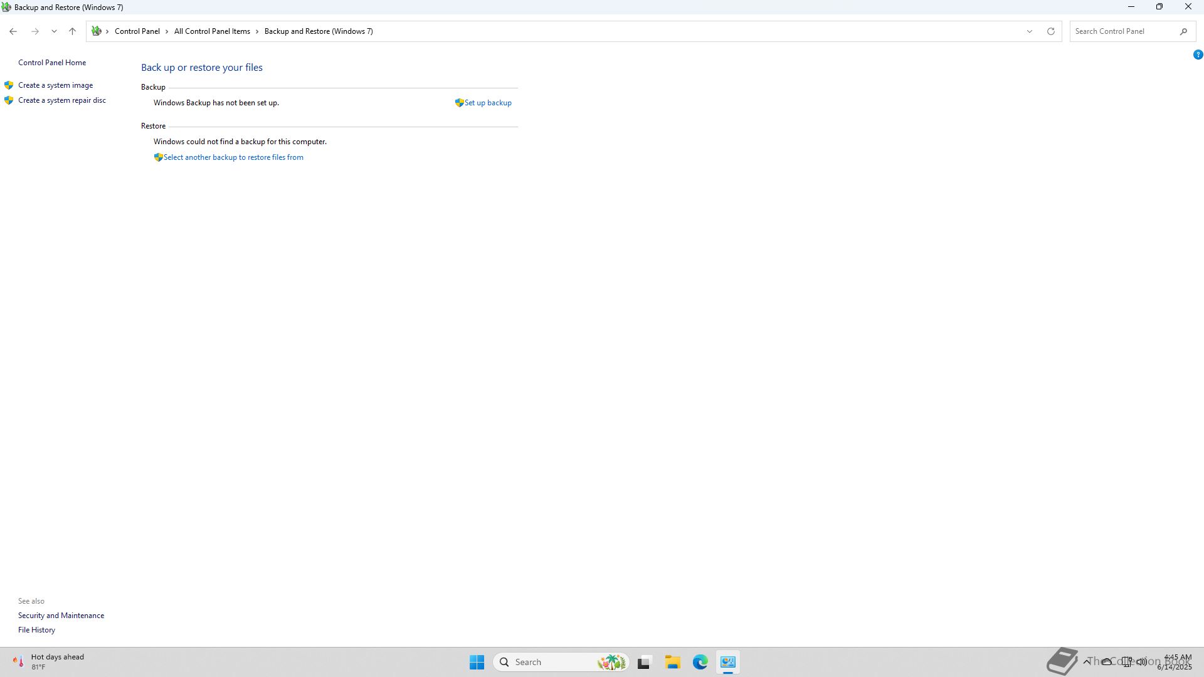Click the Set up backup link
Screen dimensions: 1204x677
[487, 103]
